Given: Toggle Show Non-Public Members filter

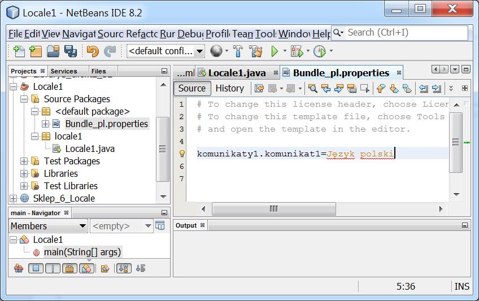Looking at the screenshot, I should (69, 268).
